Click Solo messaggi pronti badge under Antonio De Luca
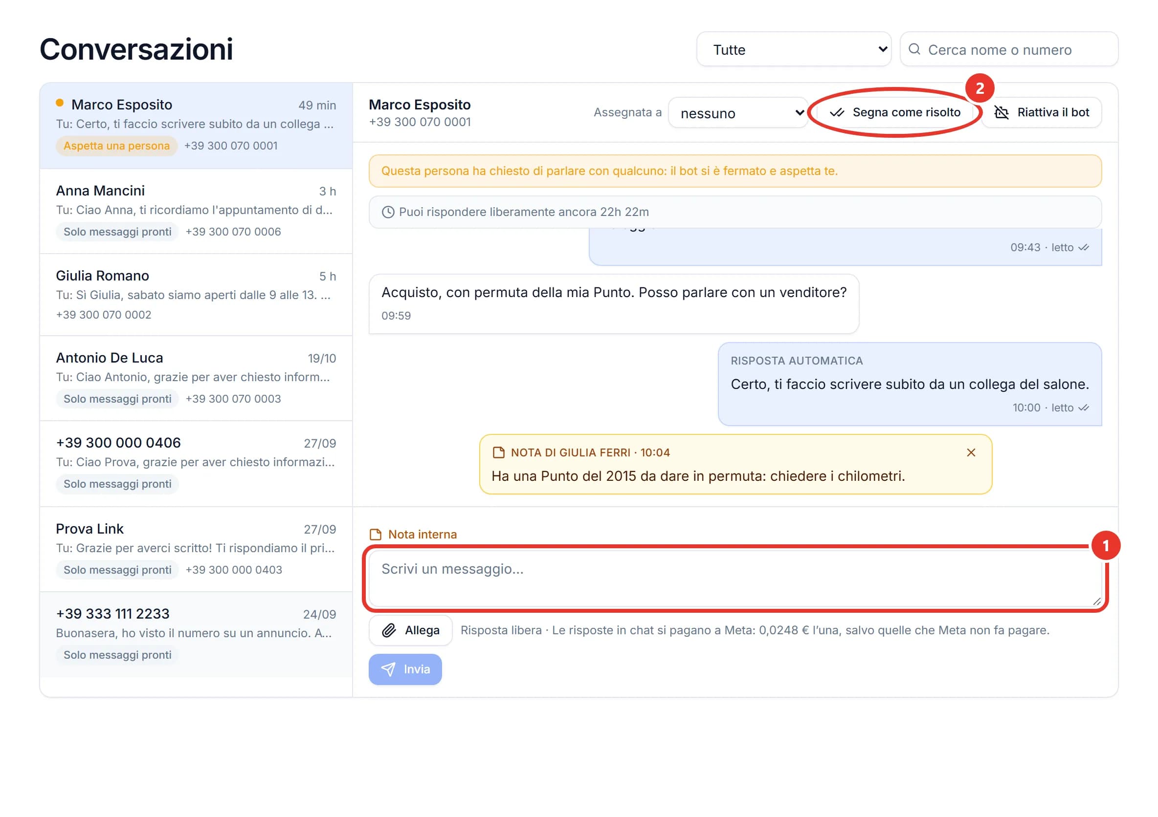Image resolution: width=1158 pixels, height=817 pixels. [x=117, y=399]
